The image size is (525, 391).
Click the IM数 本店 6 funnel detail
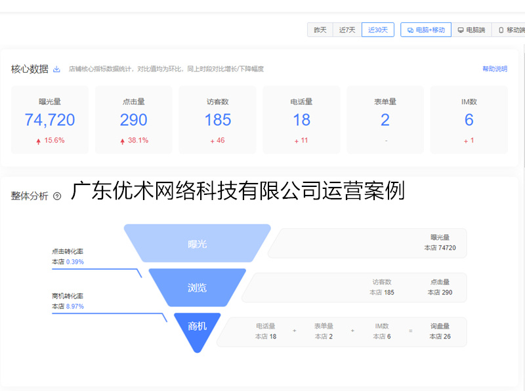[x=382, y=331]
